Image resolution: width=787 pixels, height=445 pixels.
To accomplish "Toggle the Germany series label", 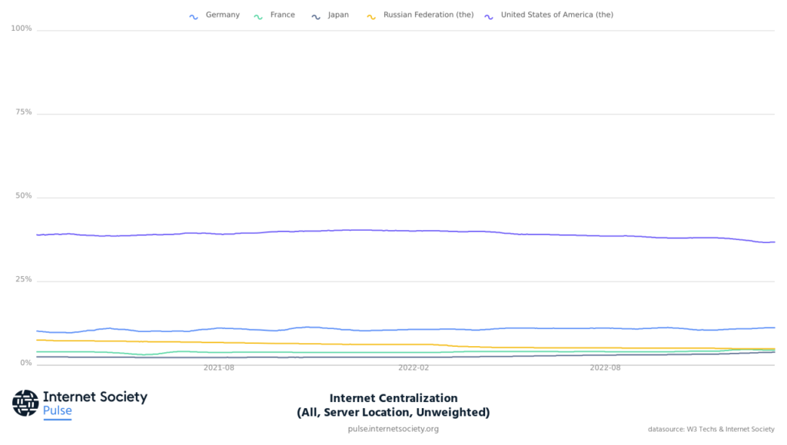I will pyautogui.click(x=222, y=15).
